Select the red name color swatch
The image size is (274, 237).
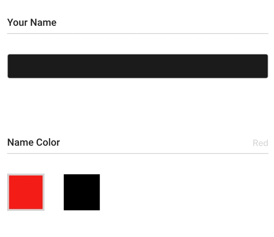26,192
